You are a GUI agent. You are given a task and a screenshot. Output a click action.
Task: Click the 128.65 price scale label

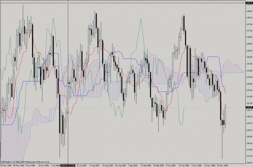(249, 137)
